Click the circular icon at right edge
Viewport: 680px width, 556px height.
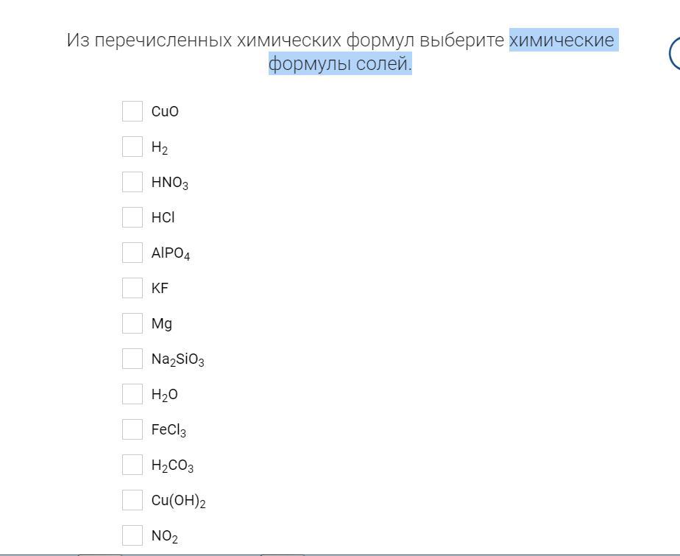(675, 53)
